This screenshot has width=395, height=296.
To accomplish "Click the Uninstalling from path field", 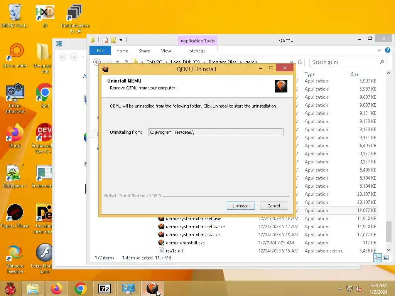I will [216, 132].
